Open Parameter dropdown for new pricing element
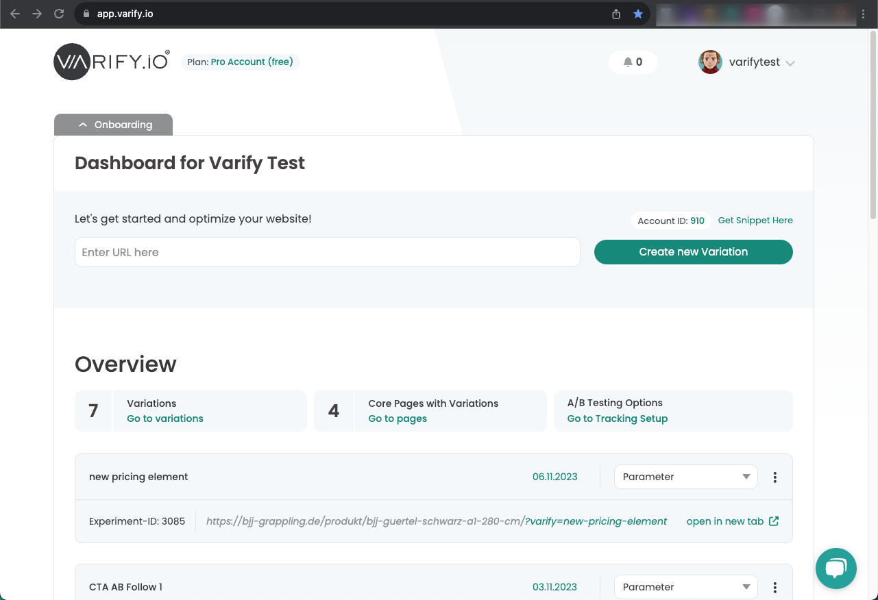 686,477
